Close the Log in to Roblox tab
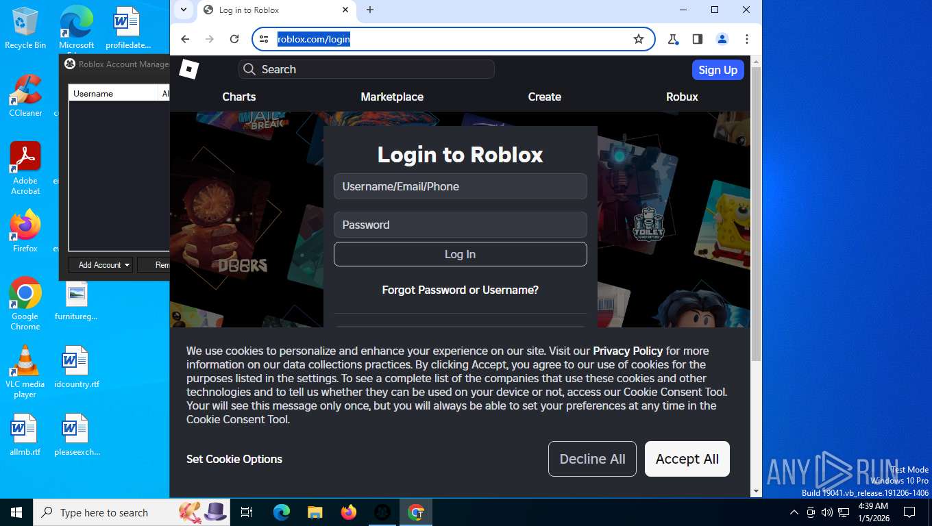The width and height of the screenshot is (932, 526). click(345, 10)
